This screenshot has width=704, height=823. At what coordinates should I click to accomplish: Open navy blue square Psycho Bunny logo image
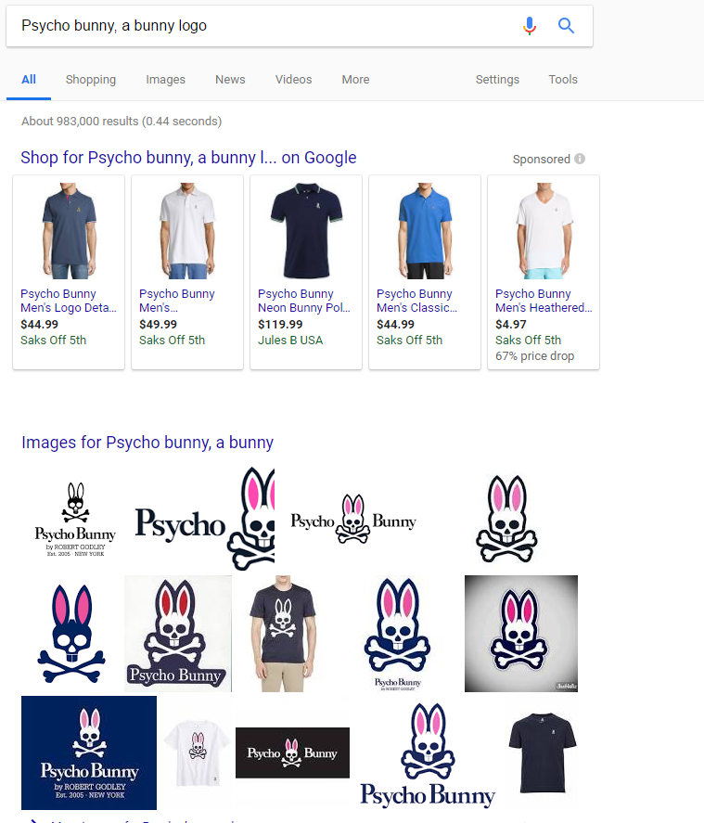[89, 752]
